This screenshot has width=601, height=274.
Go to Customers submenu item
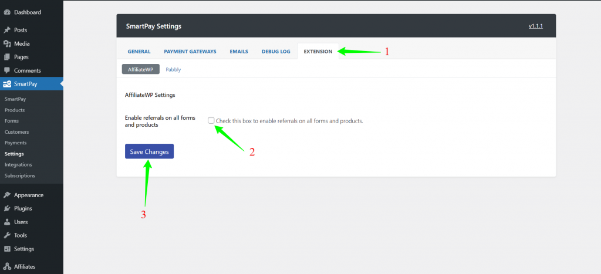point(17,132)
